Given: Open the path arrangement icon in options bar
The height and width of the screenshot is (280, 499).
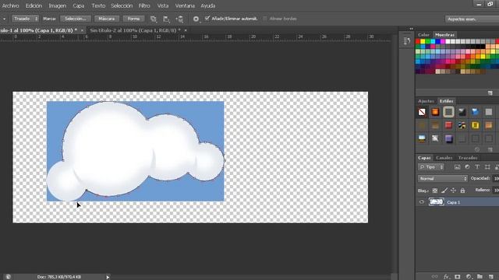Looking at the screenshot, I should pos(179,19).
